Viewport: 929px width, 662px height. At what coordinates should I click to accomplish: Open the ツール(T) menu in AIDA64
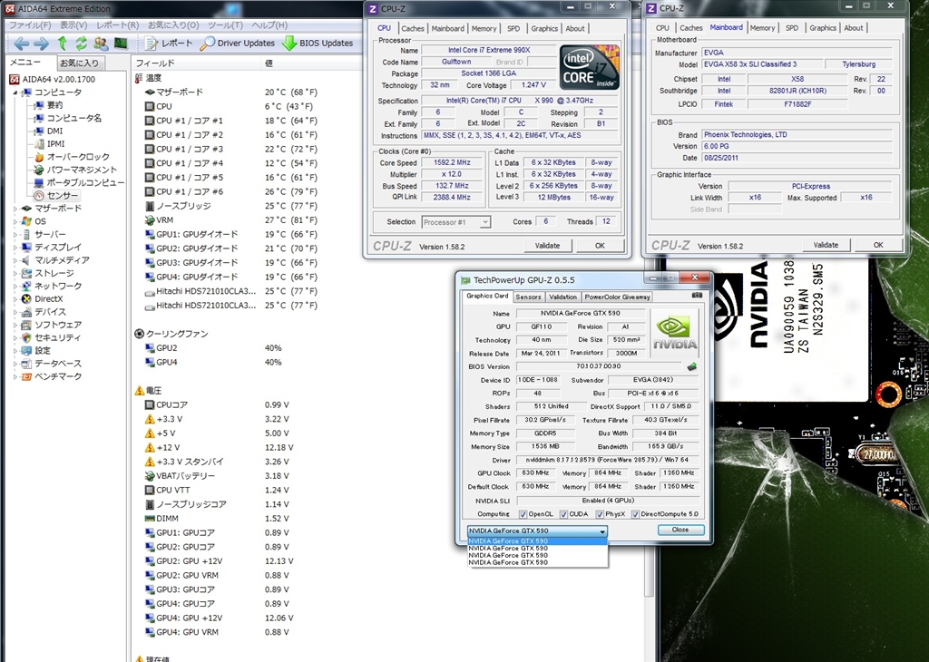coord(225,24)
